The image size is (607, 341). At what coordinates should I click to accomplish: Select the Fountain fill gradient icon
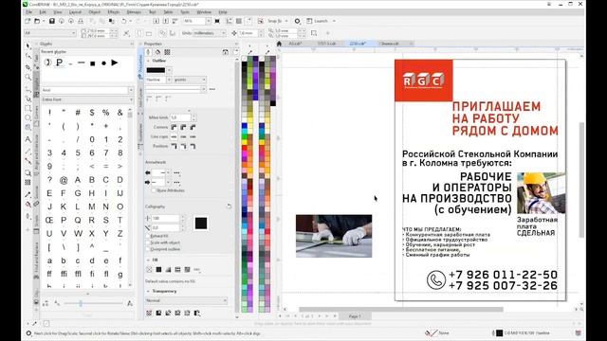click(x=168, y=269)
